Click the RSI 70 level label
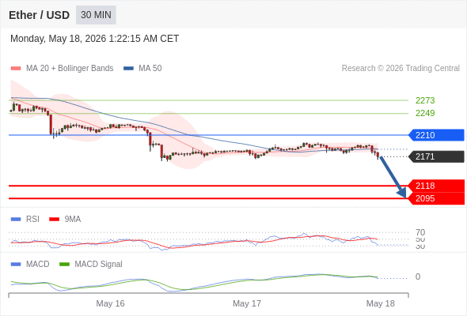 (x=420, y=232)
